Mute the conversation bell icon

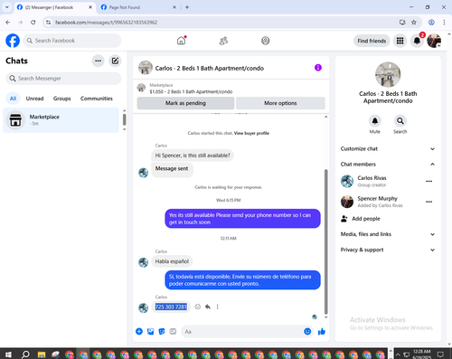374,121
